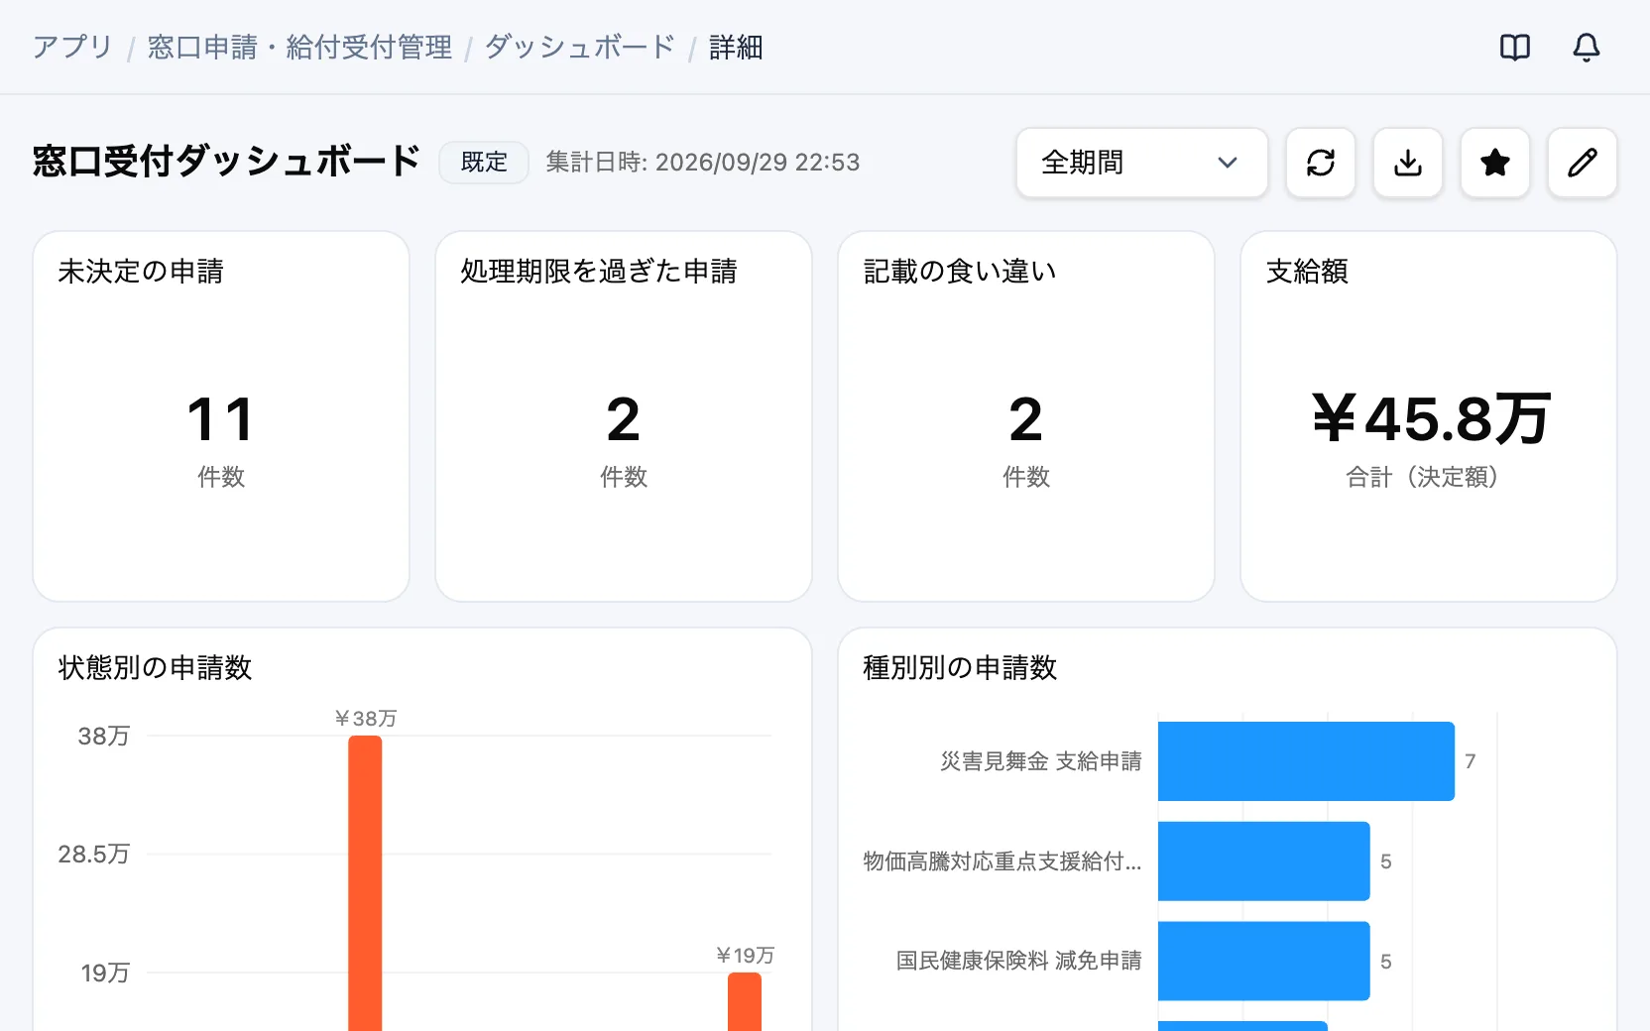Click the 国民健康保険料 減免申請 blue bar
Viewport: 1650px width, 1031px height.
(x=1263, y=962)
